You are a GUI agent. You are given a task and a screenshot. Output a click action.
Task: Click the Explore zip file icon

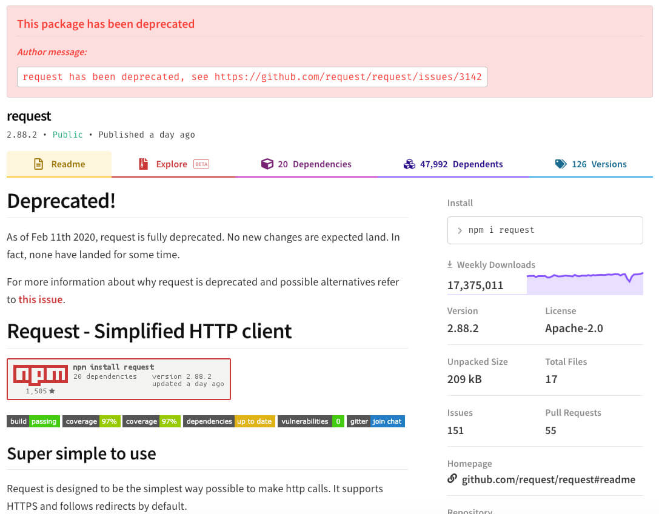click(x=143, y=164)
